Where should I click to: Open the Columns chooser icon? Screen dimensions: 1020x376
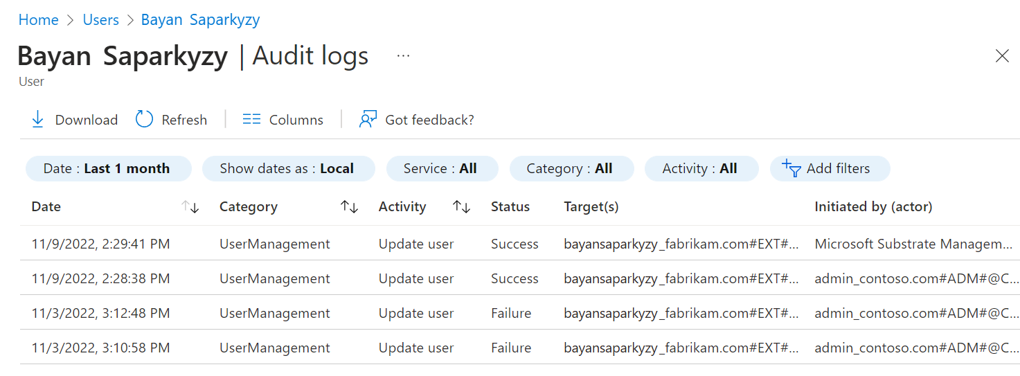pos(251,120)
